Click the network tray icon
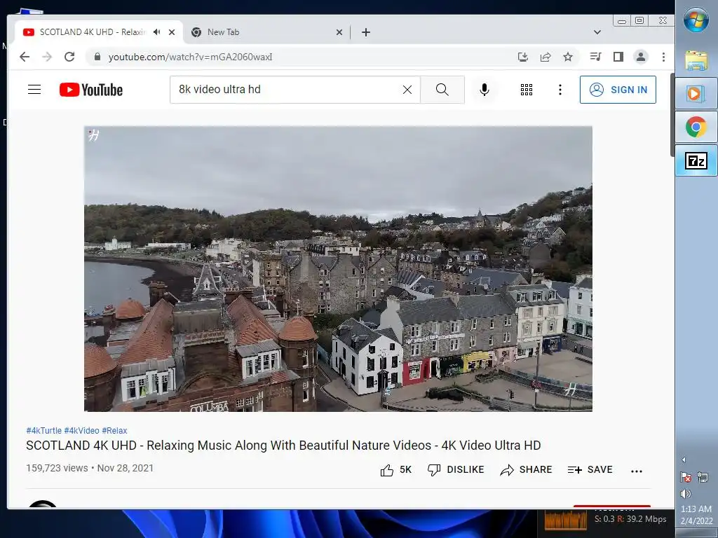Screen dimensions: 718x538 click(703, 478)
